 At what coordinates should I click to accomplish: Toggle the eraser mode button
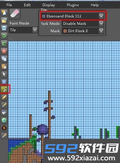(15, 14)
